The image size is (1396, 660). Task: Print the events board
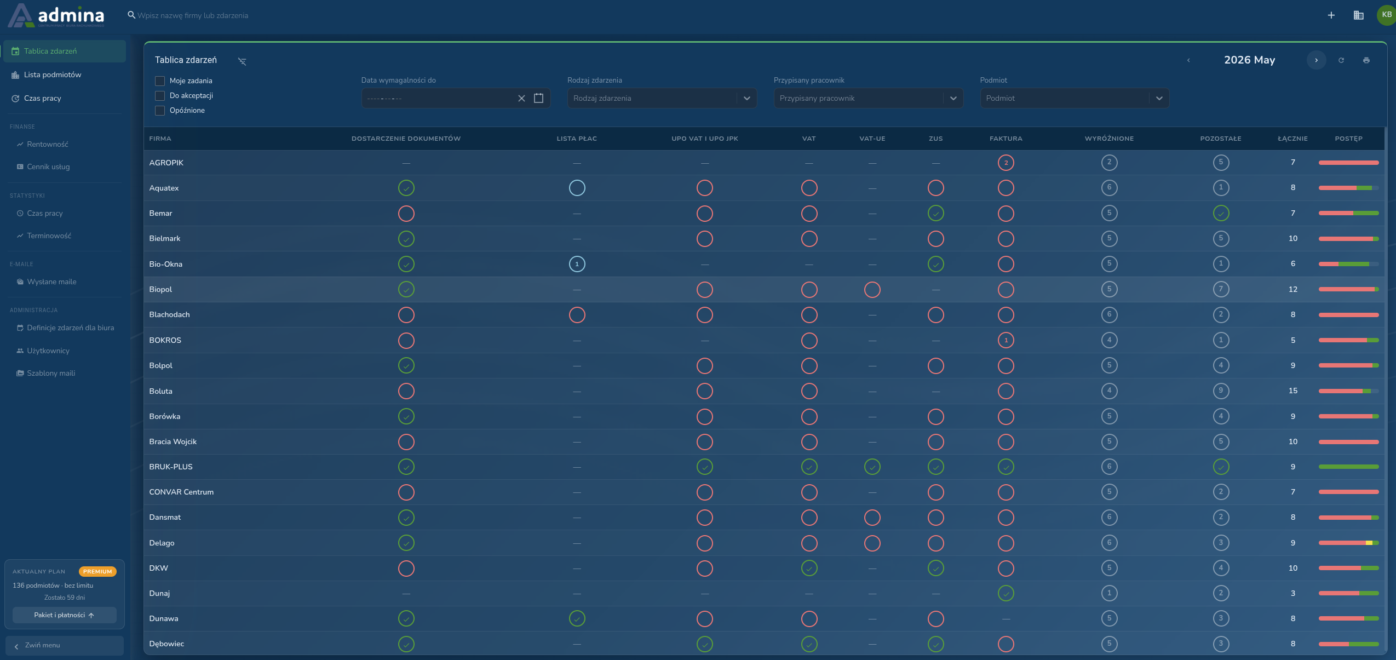coord(1366,60)
